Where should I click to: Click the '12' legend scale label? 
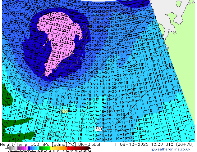tap(58, 151)
